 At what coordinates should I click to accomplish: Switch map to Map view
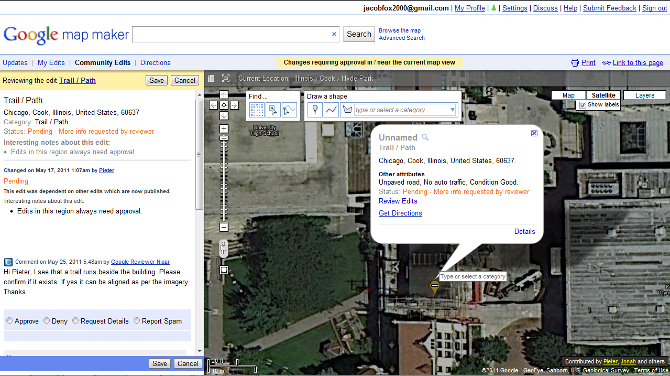click(x=568, y=95)
